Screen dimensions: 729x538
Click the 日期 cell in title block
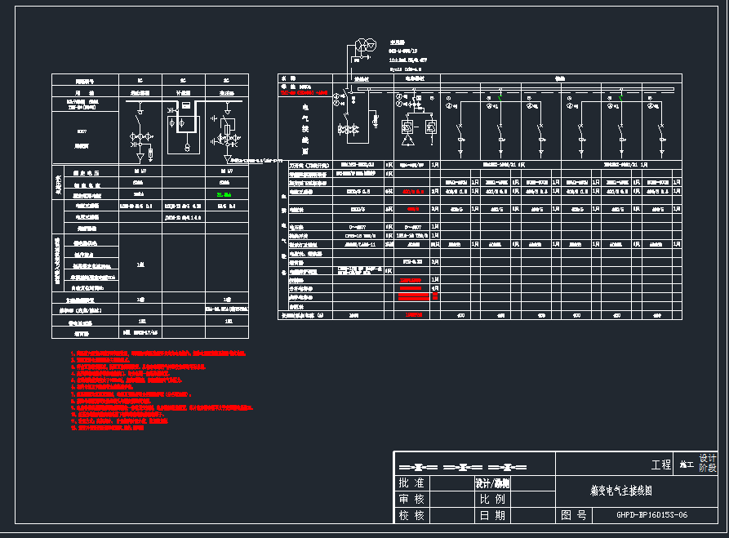click(493, 515)
